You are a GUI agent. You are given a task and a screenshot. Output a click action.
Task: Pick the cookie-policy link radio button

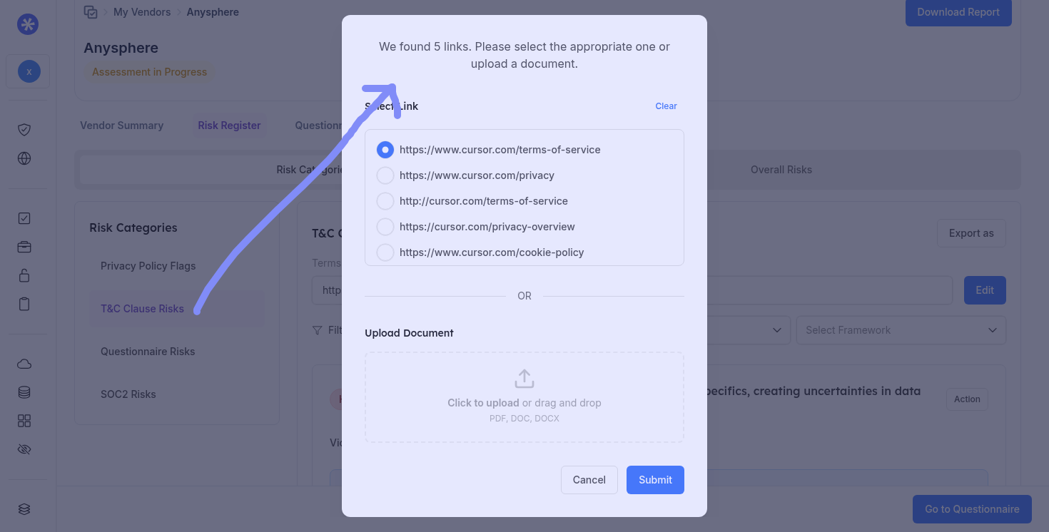[385, 252]
